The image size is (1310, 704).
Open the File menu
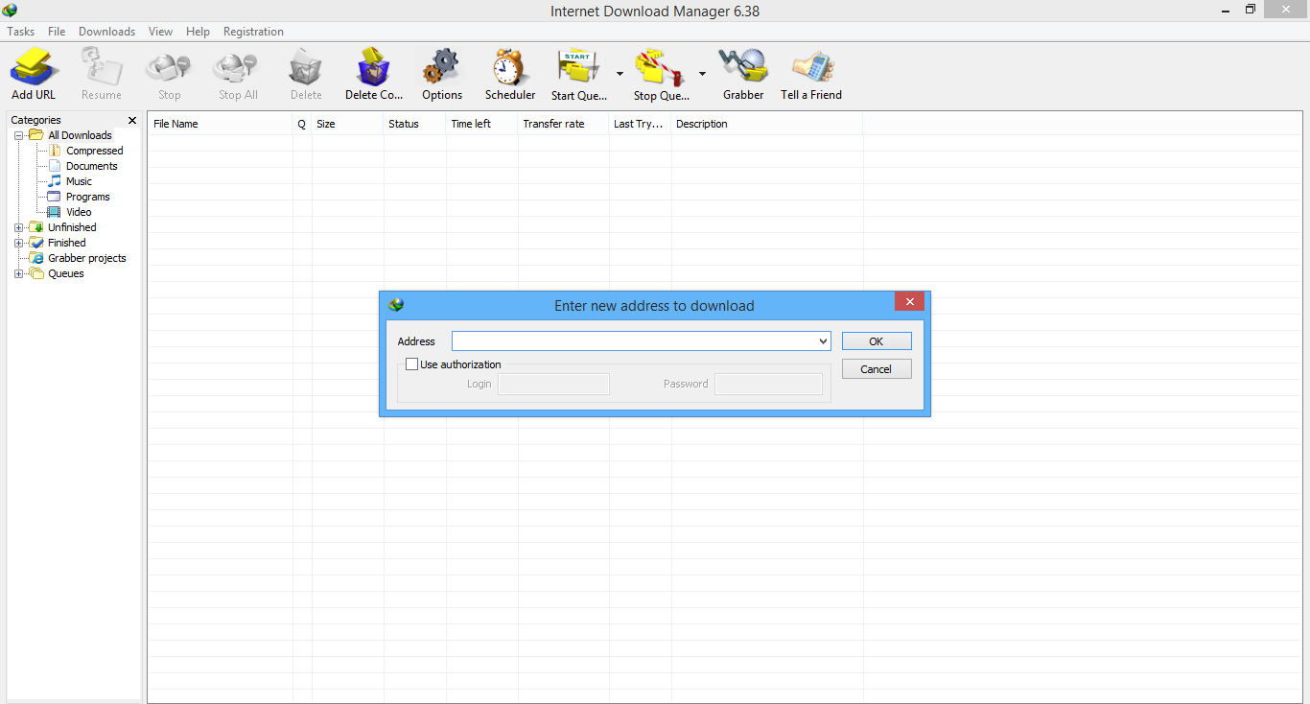[x=57, y=32]
